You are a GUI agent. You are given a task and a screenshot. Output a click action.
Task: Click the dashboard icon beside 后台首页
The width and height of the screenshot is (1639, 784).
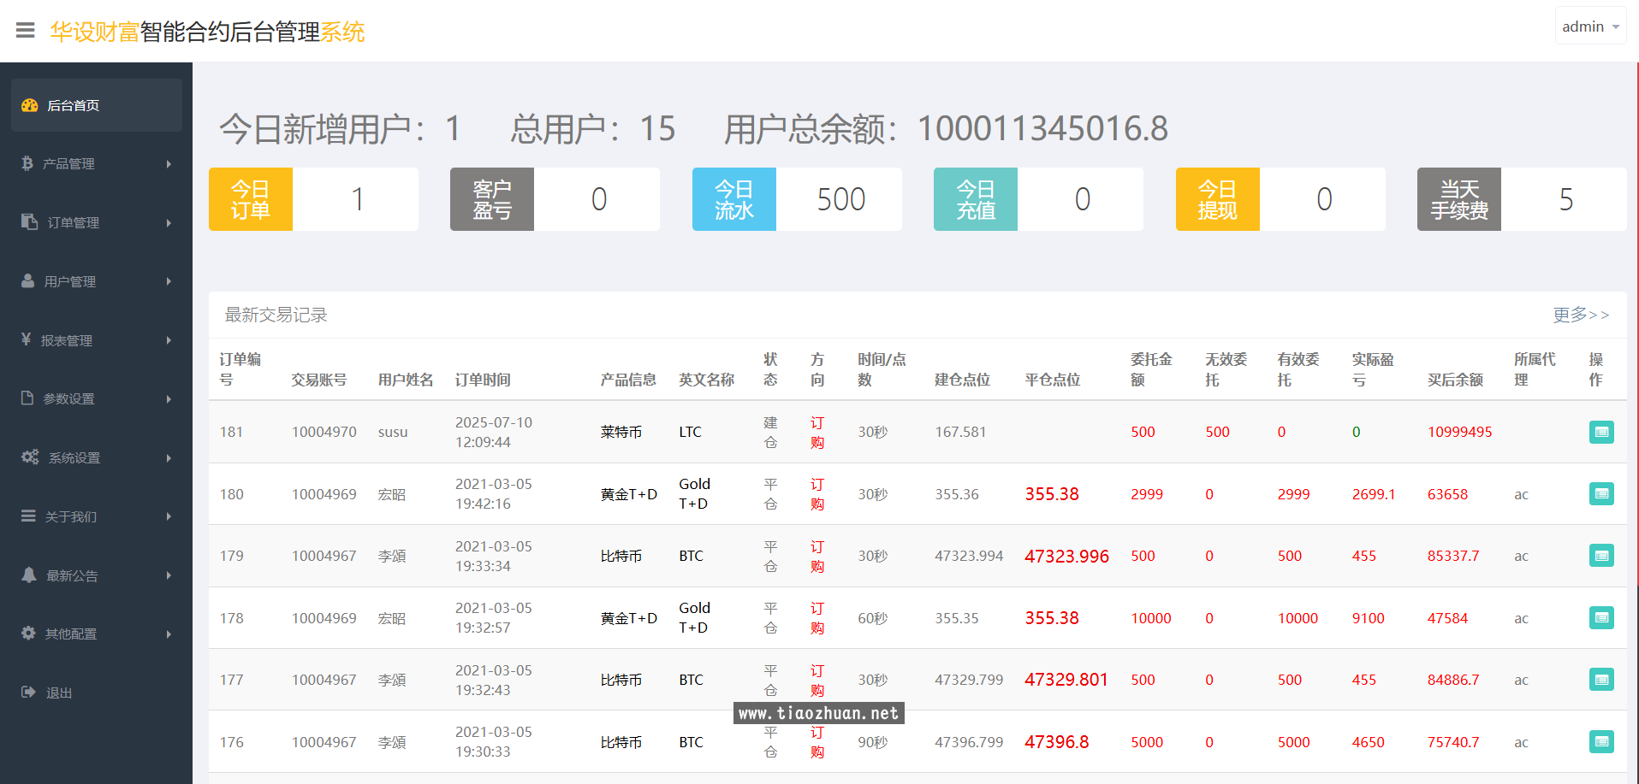pyautogui.click(x=30, y=105)
